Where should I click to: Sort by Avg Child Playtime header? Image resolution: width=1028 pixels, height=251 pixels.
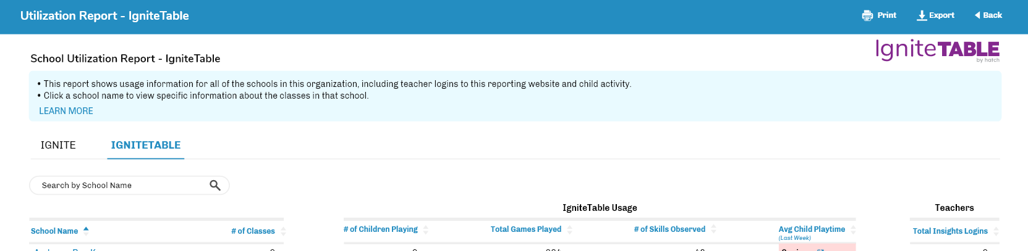pyautogui.click(x=812, y=229)
